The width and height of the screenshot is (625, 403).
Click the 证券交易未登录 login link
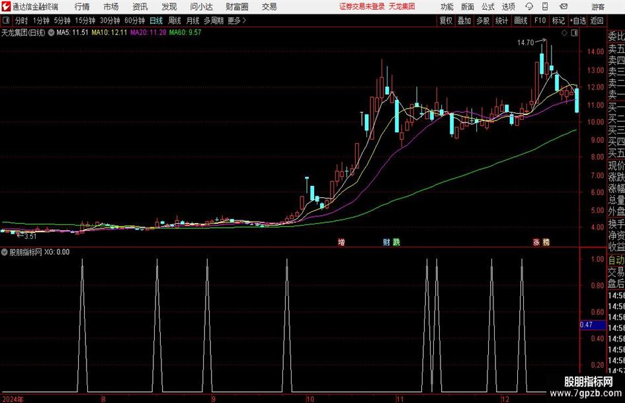point(362,7)
